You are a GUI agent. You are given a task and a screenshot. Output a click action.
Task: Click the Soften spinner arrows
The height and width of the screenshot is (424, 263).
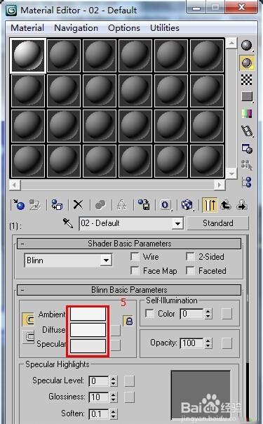pyautogui.click(x=114, y=413)
